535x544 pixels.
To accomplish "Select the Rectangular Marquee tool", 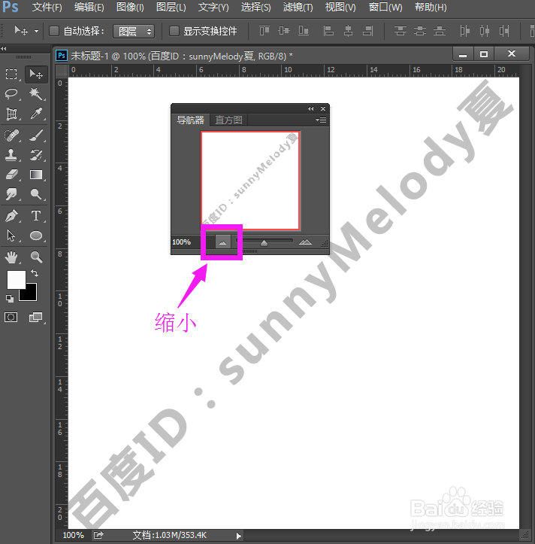I will tap(11, 74).
